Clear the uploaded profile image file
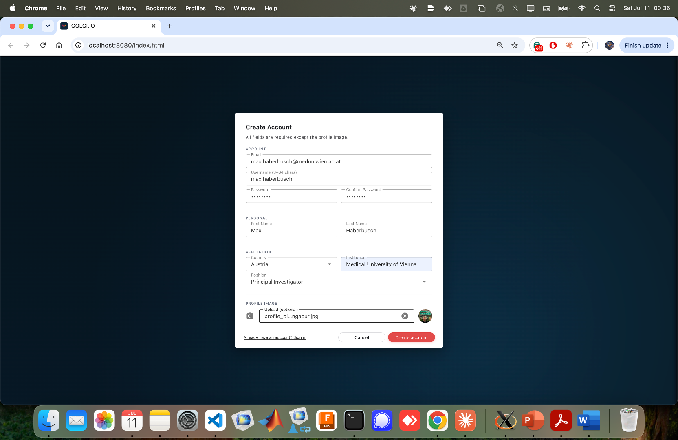The image size is (678, 440). (x=405, y=316)
